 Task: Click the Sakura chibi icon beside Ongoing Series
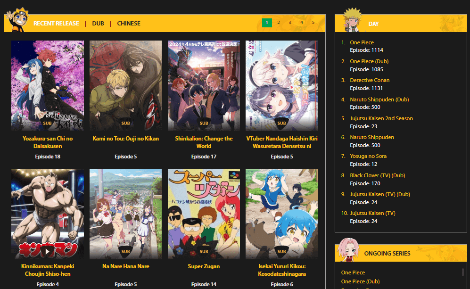(x=348, y=249)
